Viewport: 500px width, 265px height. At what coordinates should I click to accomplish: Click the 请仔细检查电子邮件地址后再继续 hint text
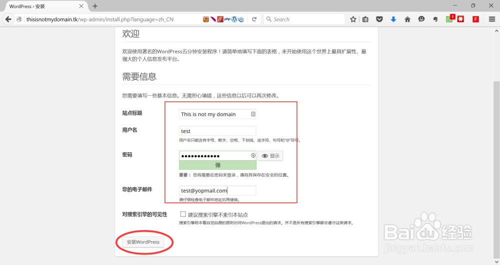pos(209,200)
